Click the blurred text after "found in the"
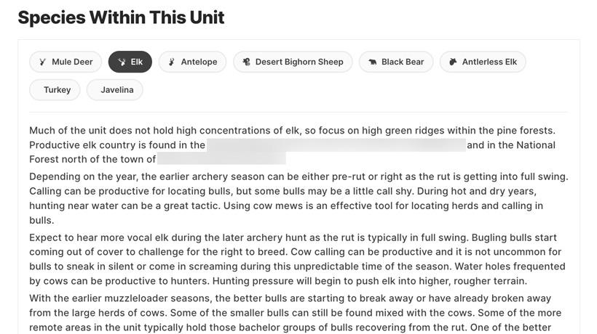 click(x=336, y=145)
